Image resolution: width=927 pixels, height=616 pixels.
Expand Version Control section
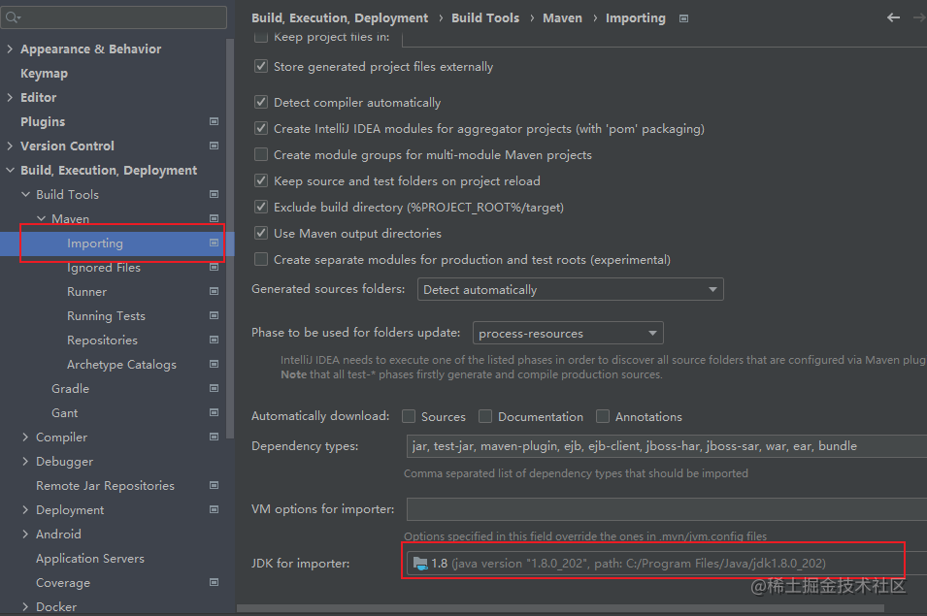pyautogui.click(x=10, y=146)
